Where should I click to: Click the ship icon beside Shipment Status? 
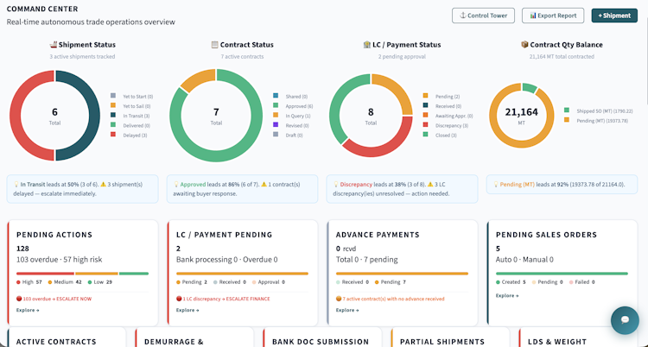[53, 45]
